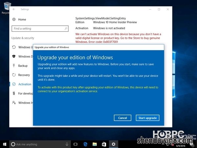Click the dialog heading 'Upgrade your edition of Windows'
Viewport: 197px width, 148px height.
pyautogui.click(x=75, y=57)
